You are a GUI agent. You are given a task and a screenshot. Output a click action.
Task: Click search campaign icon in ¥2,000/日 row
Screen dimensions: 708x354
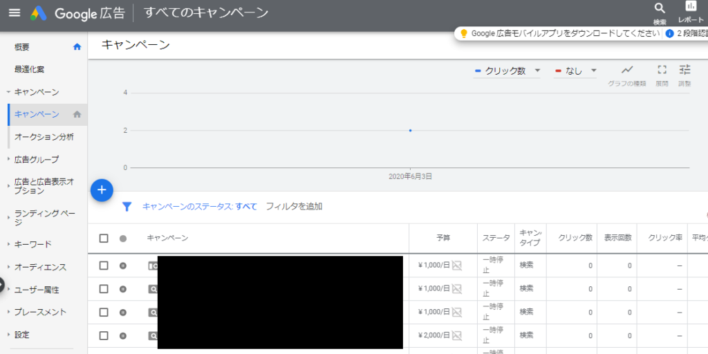pos(153,335)
